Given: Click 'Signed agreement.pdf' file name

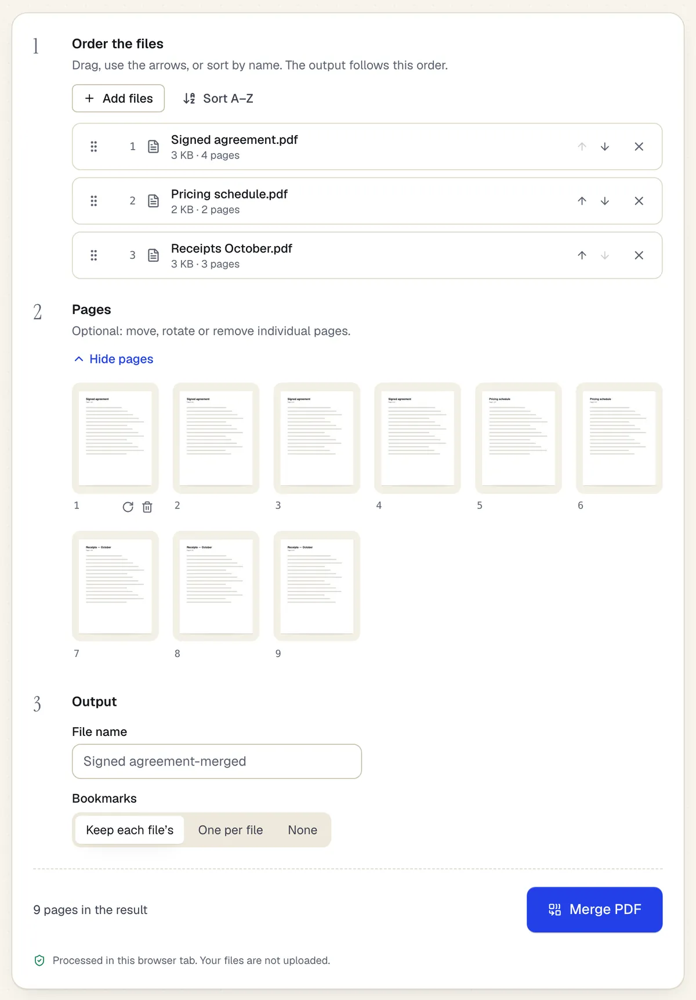Looking at the screenshot, I should click(234, 140).
